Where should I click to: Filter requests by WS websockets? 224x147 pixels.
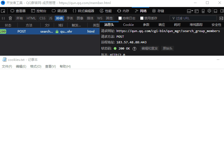tap(100, 18)
